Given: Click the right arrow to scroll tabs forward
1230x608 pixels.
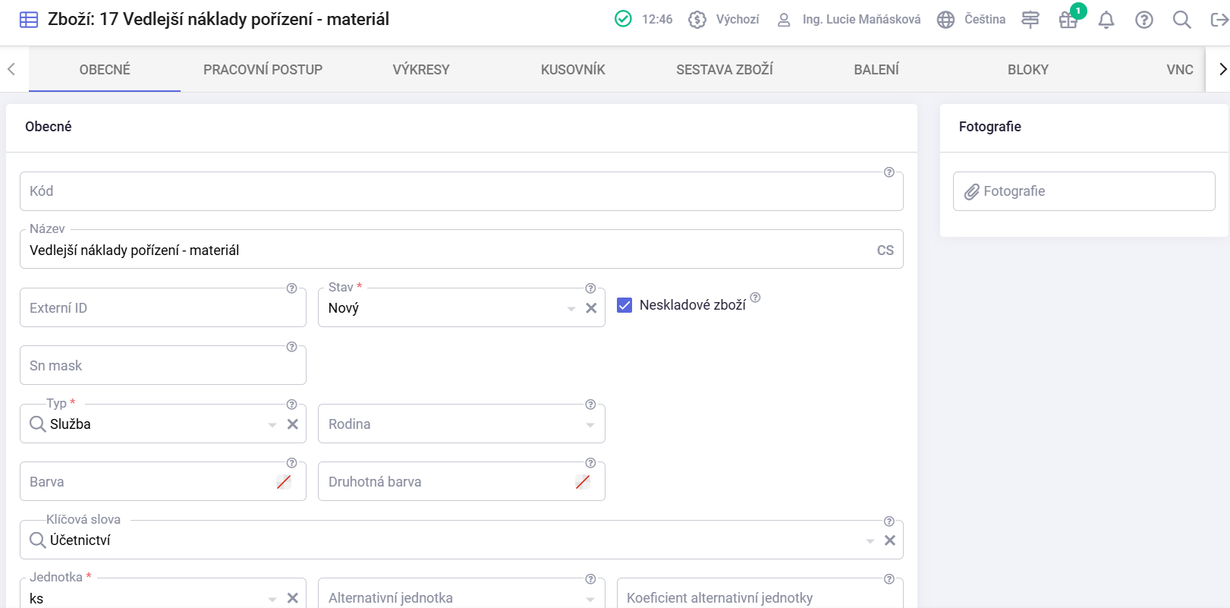Looking at the screenshot, I should 1222,69.
